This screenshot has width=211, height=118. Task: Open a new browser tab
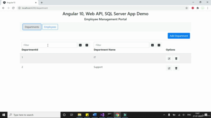(x=42, y=3)
